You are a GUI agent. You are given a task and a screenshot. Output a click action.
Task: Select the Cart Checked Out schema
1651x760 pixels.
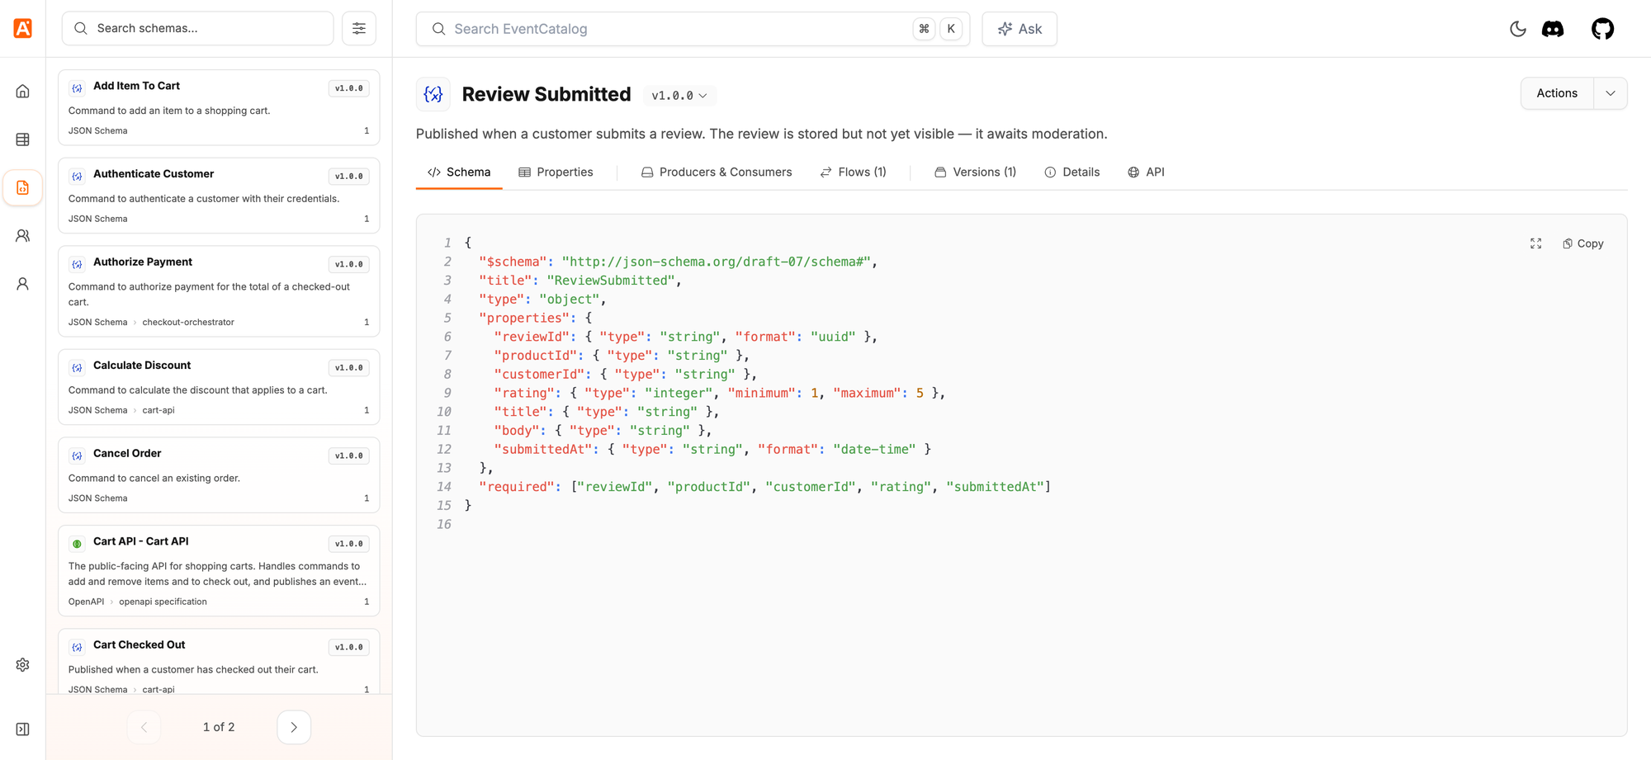click(x=219, y=662)
